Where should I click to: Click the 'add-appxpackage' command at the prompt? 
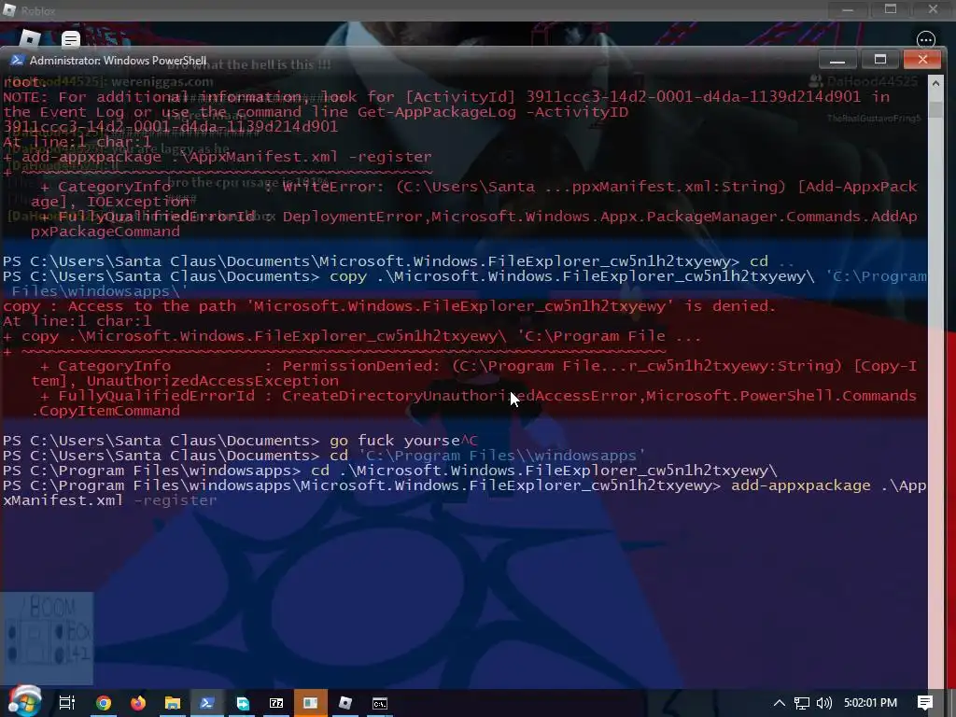coord(800,485)
